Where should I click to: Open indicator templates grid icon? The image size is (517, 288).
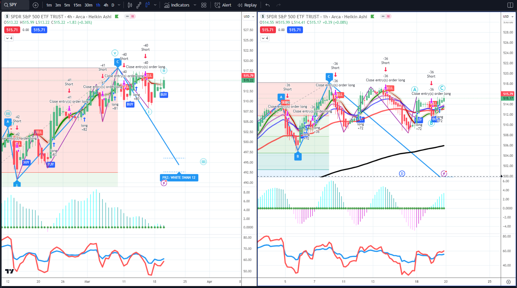point(204,5)
